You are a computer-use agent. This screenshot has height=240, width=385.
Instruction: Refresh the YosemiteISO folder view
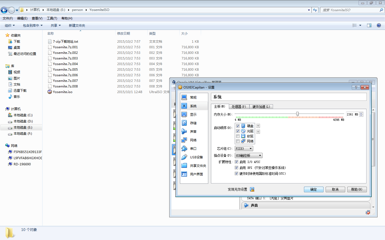click(315, 10)
